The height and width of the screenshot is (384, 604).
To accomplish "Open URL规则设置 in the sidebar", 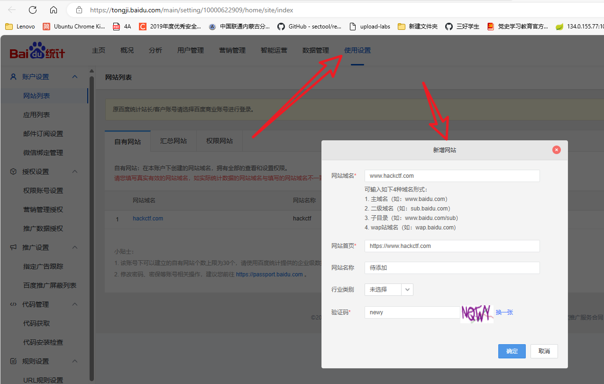I will [43, 380].
